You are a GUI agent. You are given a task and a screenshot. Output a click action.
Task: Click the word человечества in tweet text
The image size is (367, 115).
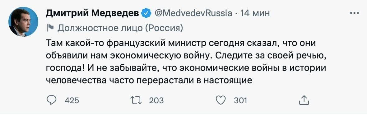tap(81, 80)
